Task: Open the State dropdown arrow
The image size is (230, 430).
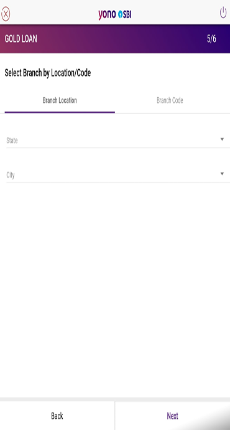Action: (222, 140)
